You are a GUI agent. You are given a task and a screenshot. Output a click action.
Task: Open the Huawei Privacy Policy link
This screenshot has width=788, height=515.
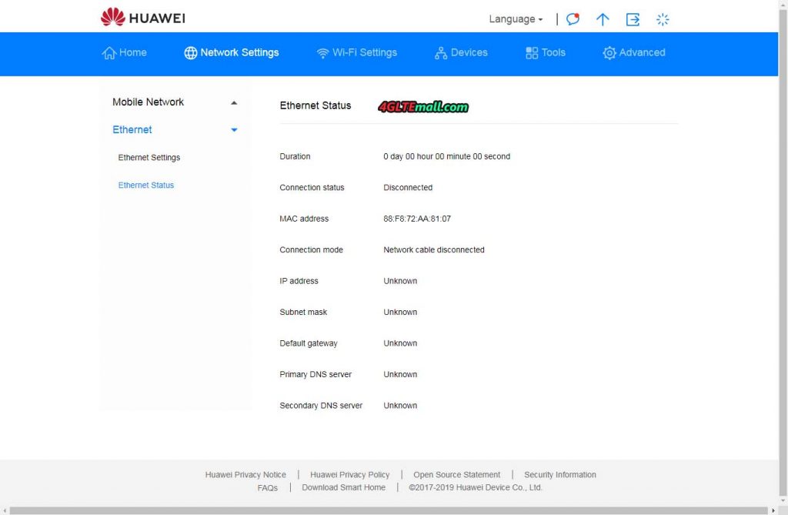click(x=350, y=474)
